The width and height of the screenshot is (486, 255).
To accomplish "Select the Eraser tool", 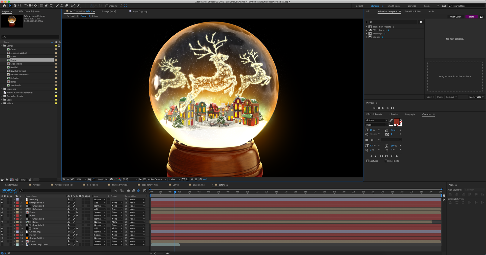I will pyautogui.click(x=67, y=6).
